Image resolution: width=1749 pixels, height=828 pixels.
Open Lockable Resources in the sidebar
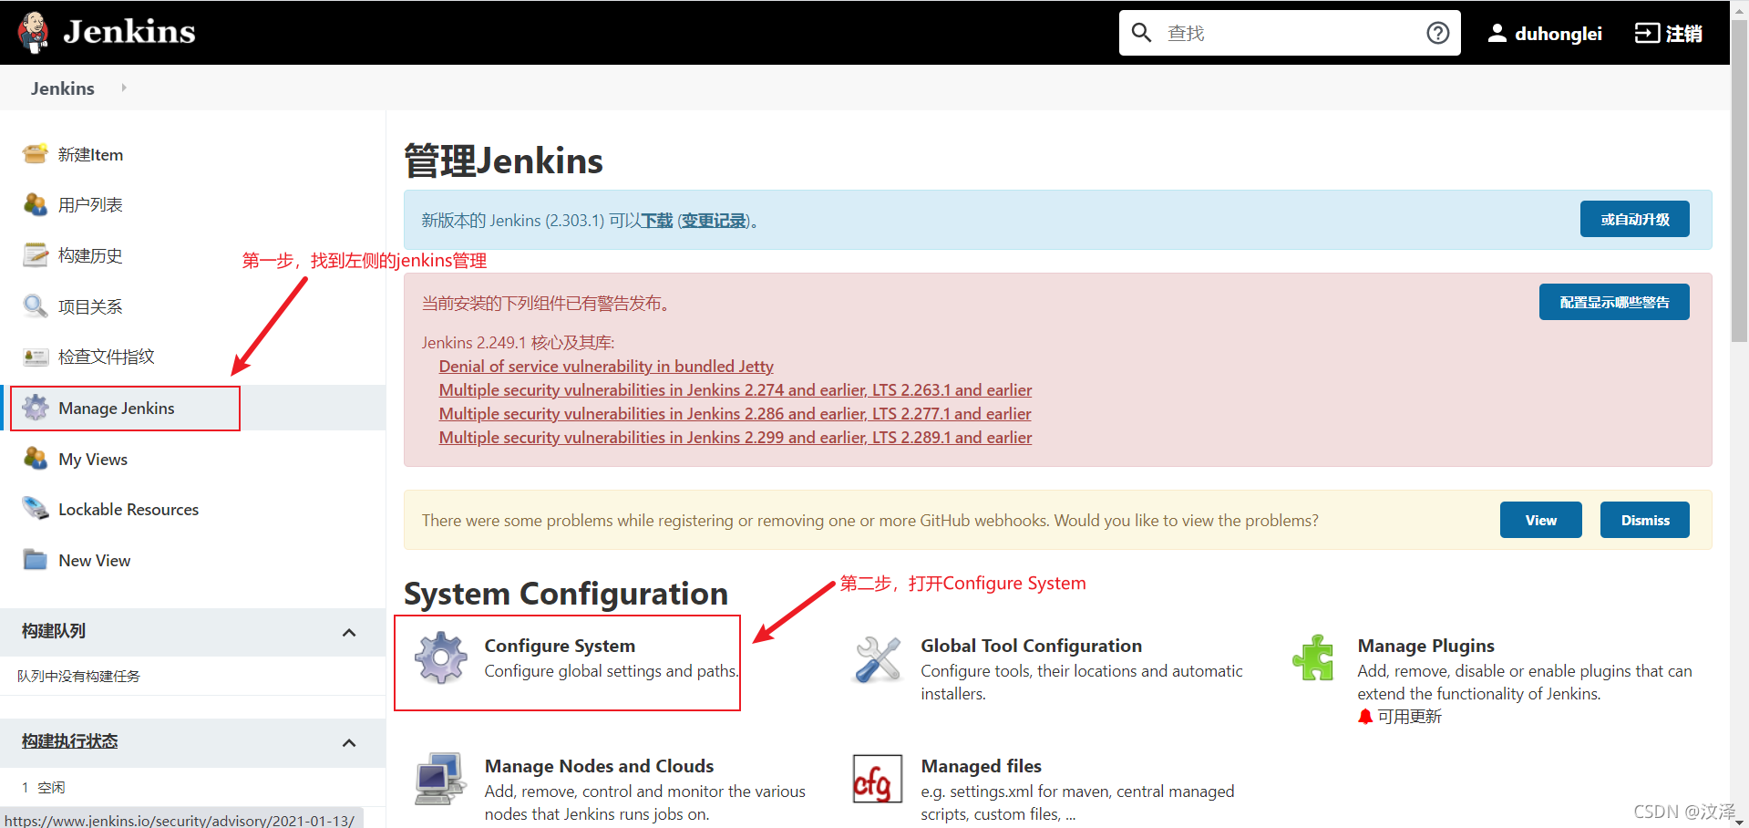[x=129, y=510]
